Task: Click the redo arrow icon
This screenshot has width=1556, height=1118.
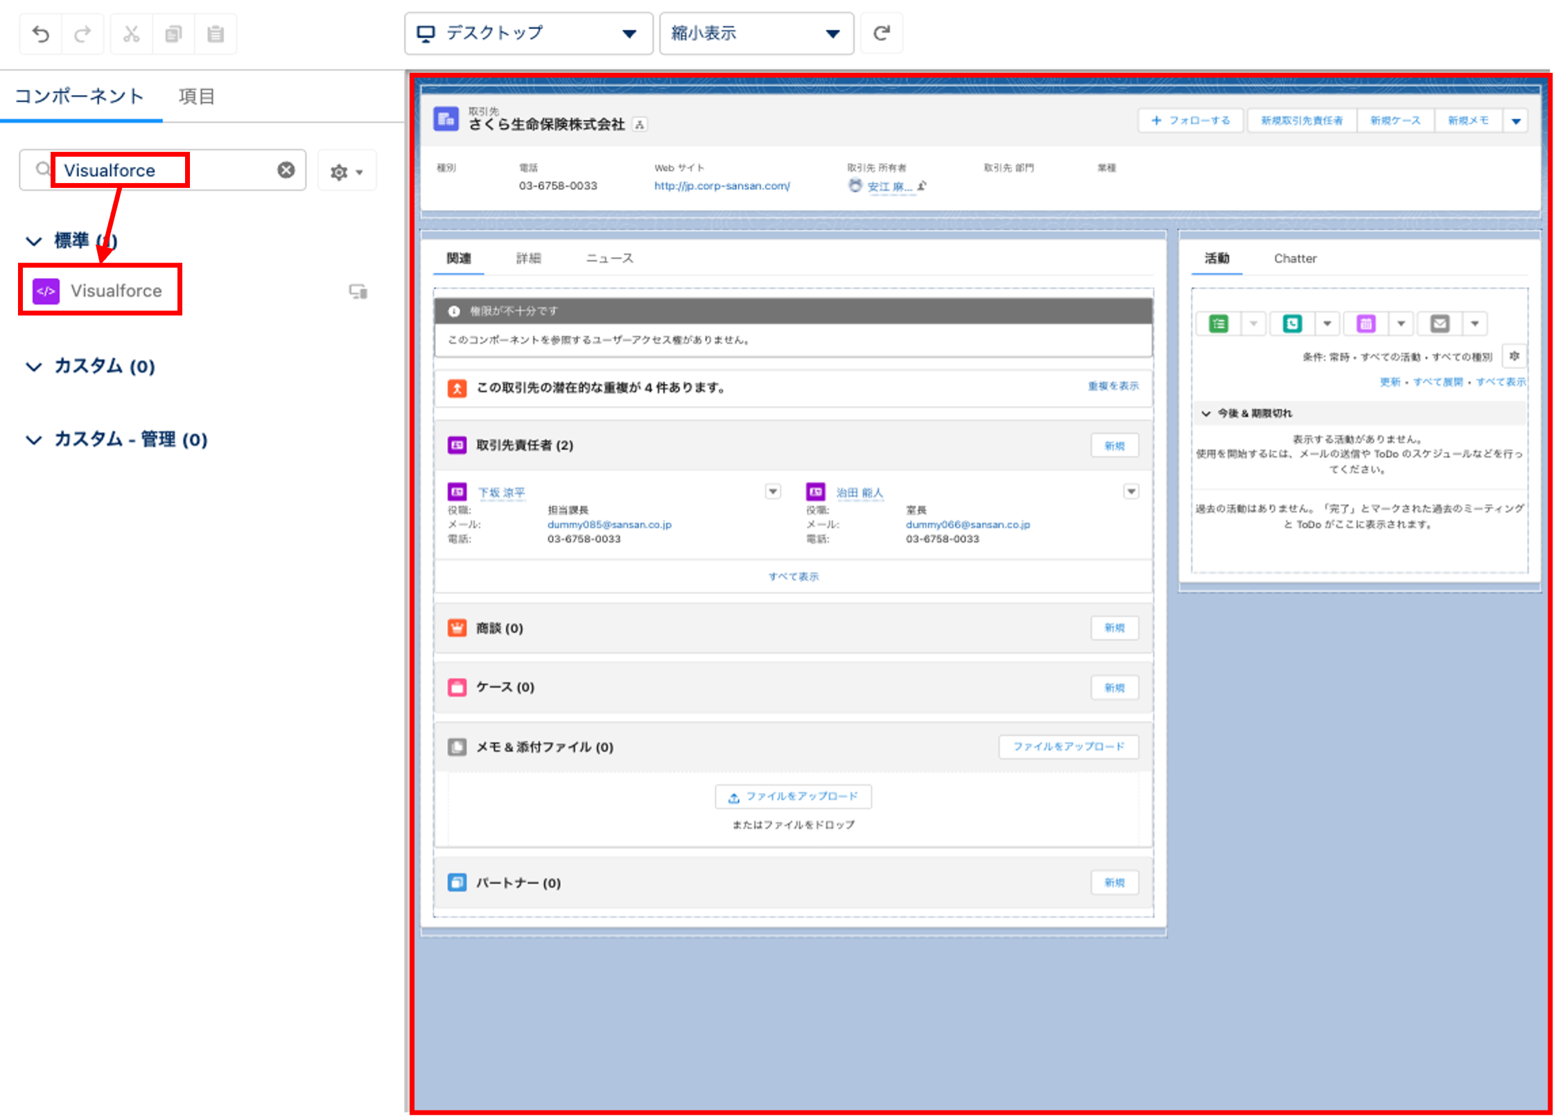Action: pos(83,33)
